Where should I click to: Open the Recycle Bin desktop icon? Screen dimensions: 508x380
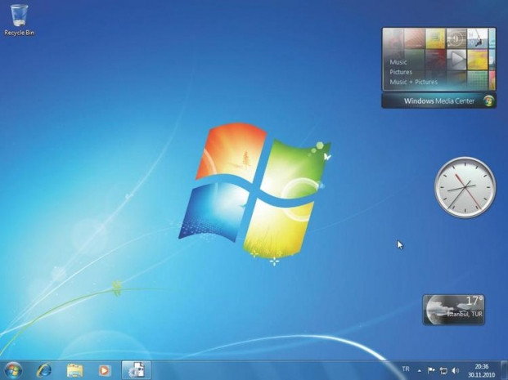[19, 20]
